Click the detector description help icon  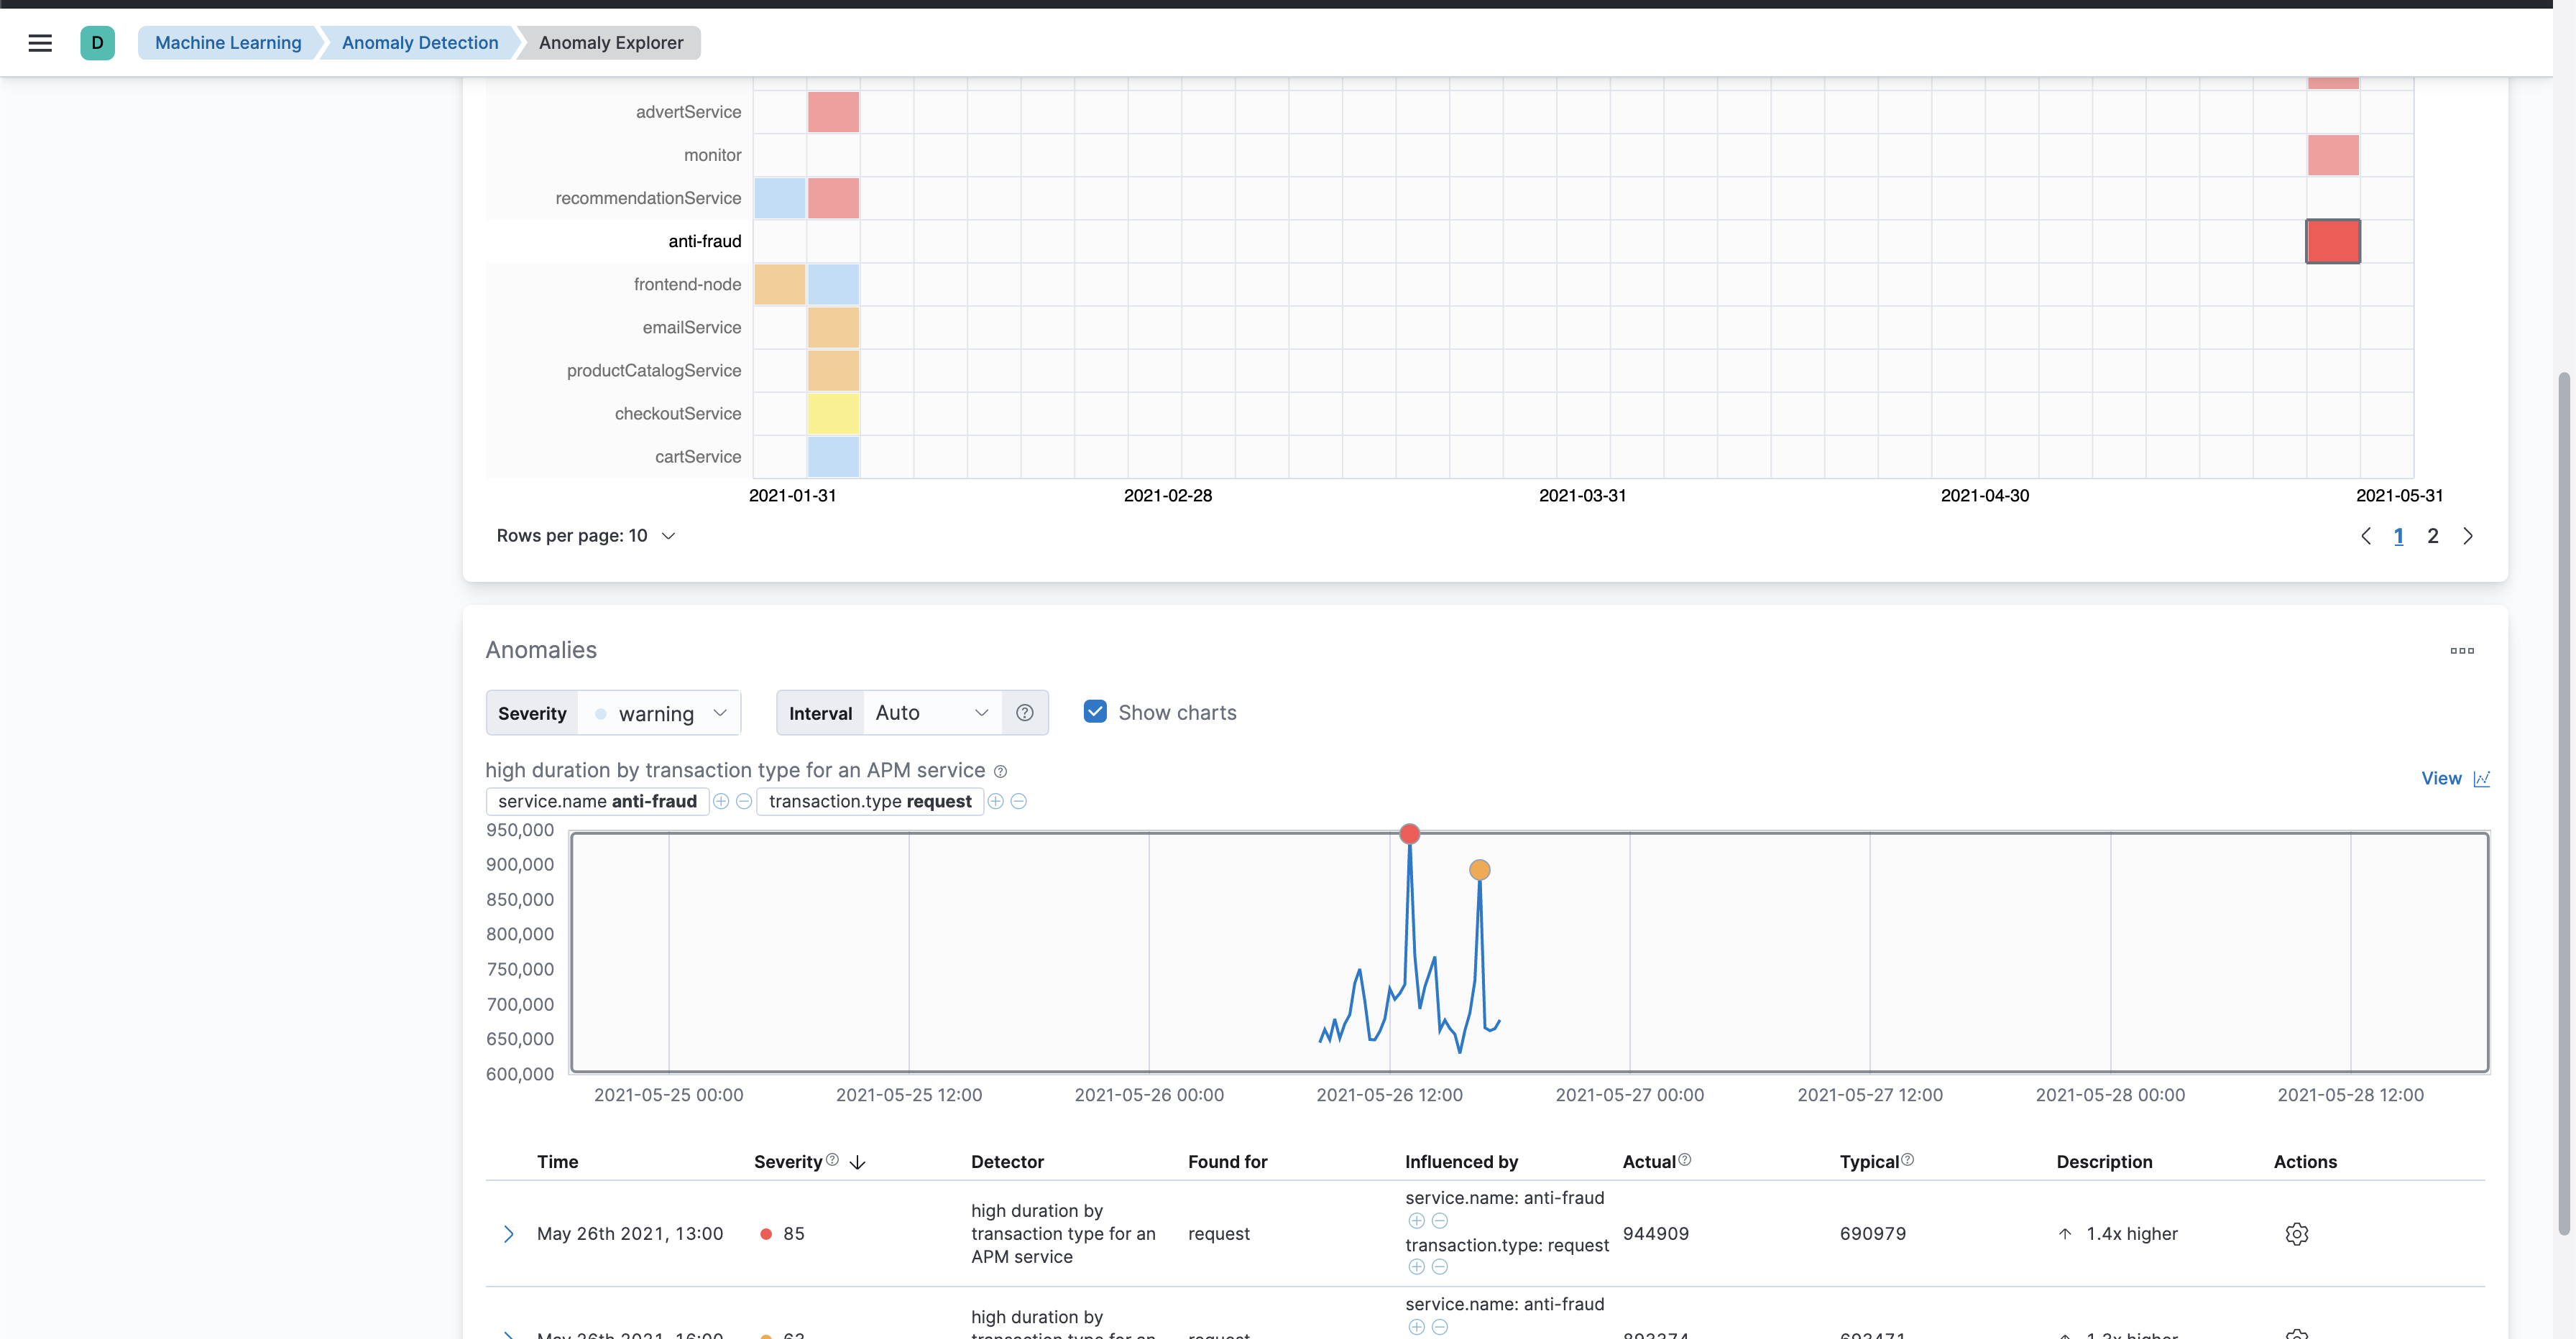[x=1000, y=772]
